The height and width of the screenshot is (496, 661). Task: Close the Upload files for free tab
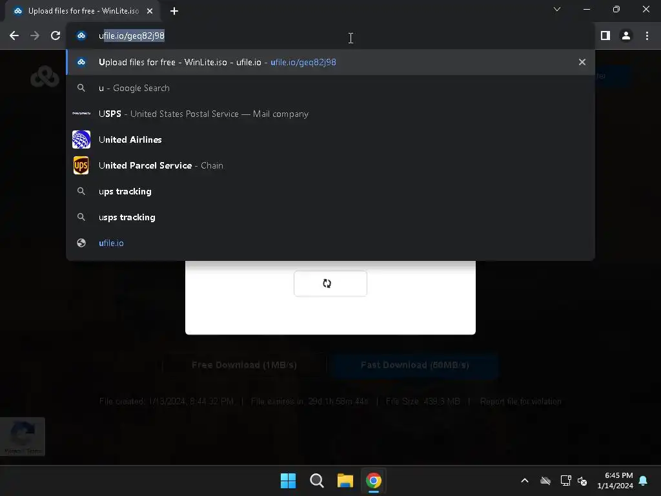[150, 12]
